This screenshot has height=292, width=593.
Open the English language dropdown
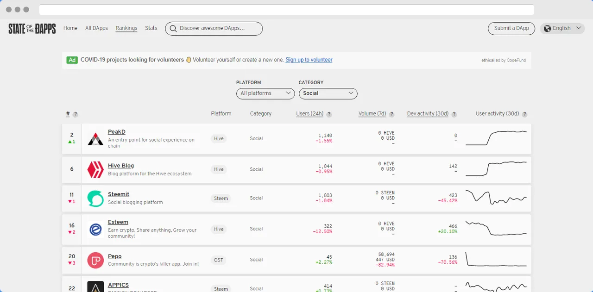562,29
